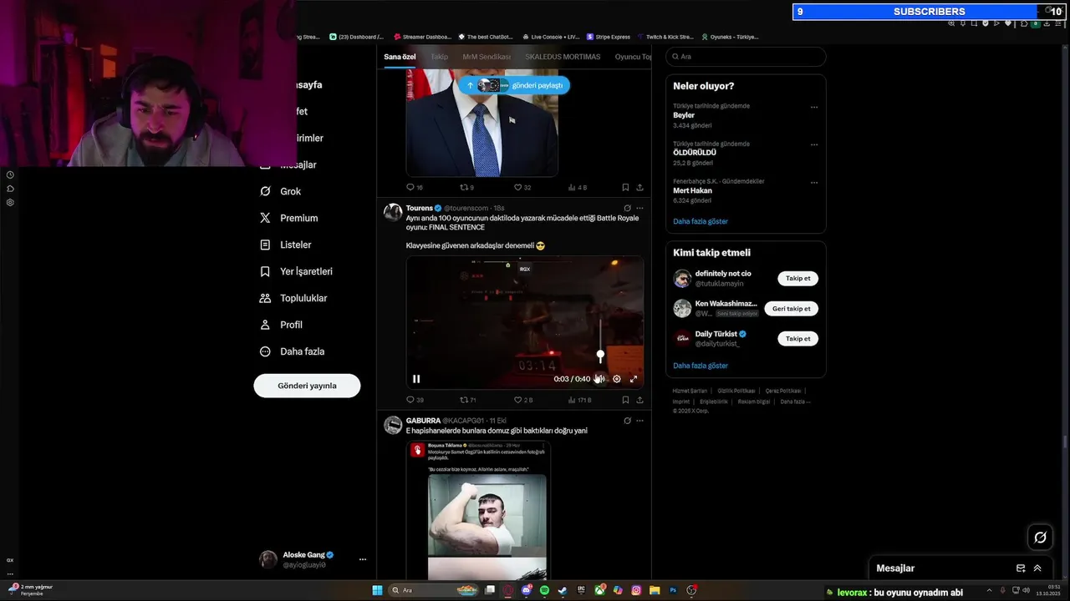
Task: Switch to Sana özel tab
Action: click(x=400, y=57)
